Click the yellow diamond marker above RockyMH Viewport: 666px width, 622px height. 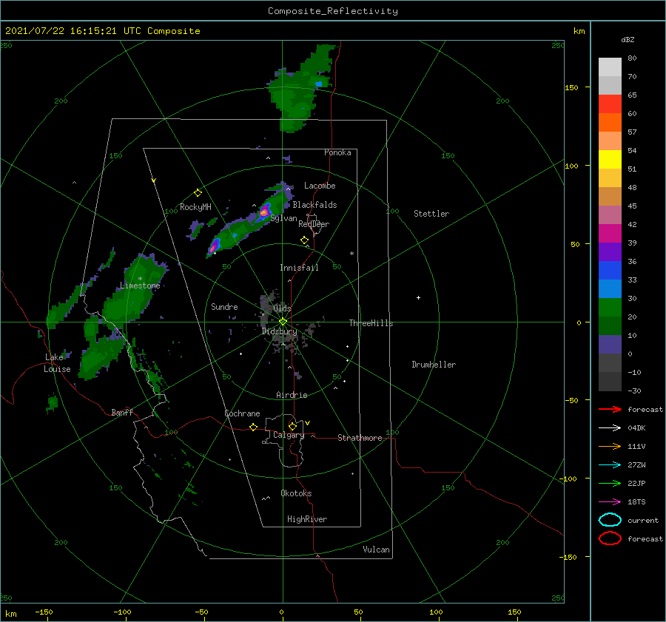198,193
